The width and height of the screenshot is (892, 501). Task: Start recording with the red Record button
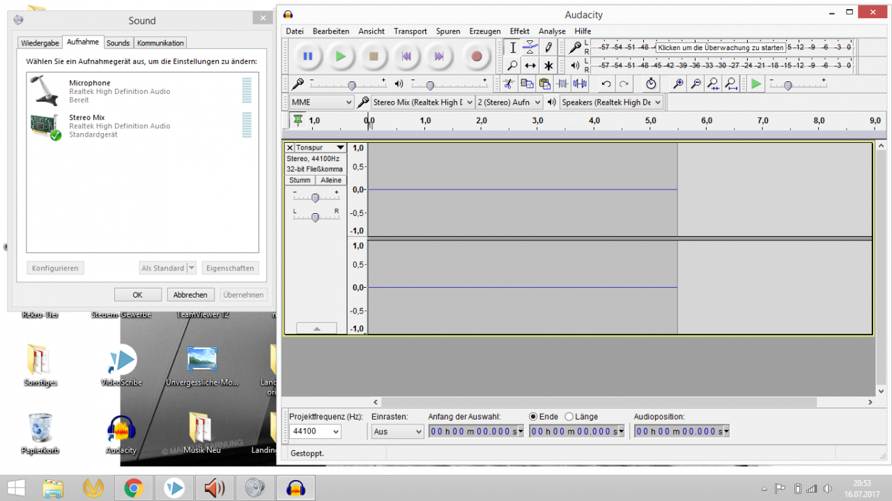coord(477,56)
